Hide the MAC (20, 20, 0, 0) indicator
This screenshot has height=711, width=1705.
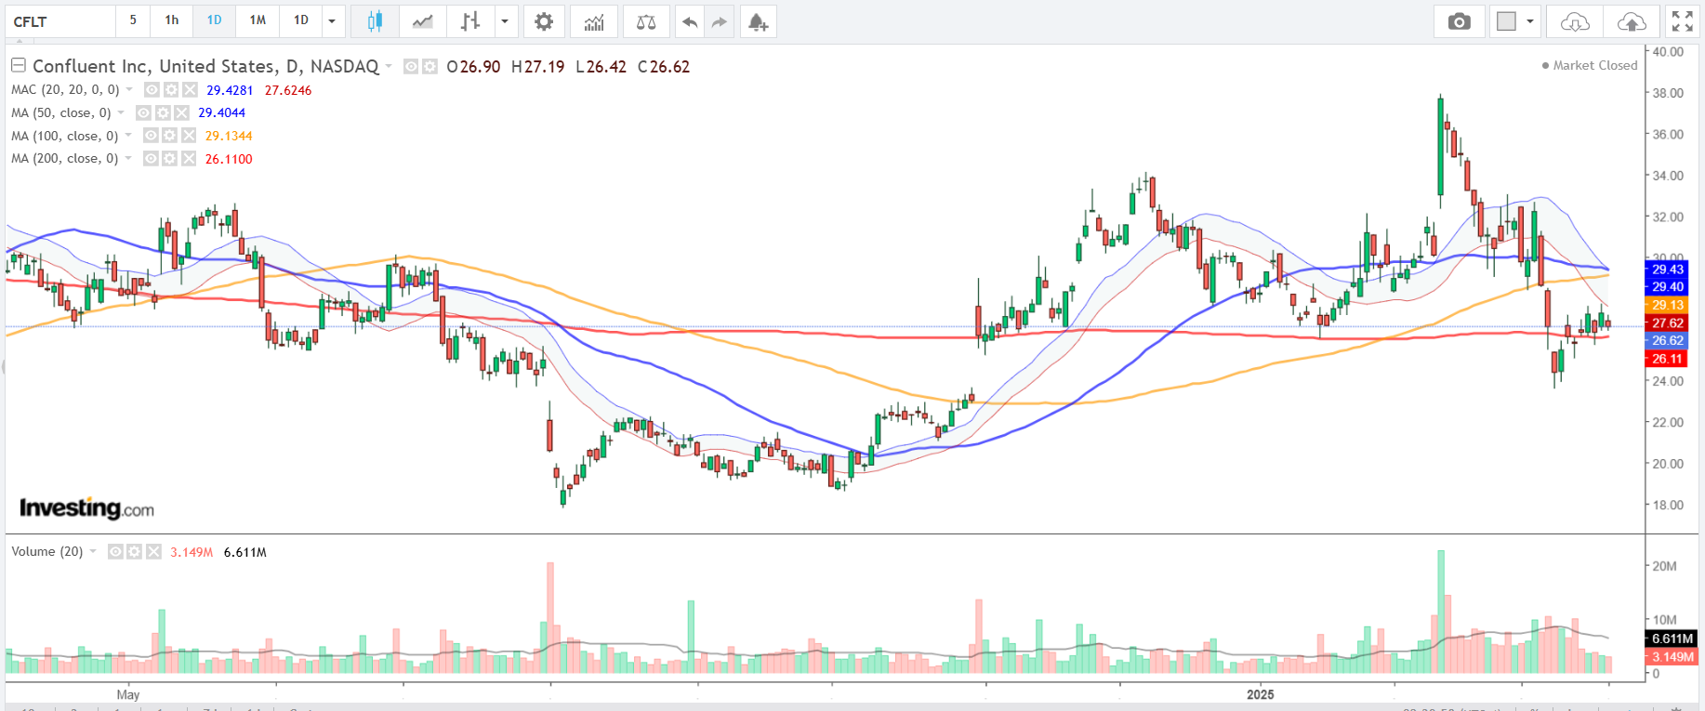coord(152,90)
